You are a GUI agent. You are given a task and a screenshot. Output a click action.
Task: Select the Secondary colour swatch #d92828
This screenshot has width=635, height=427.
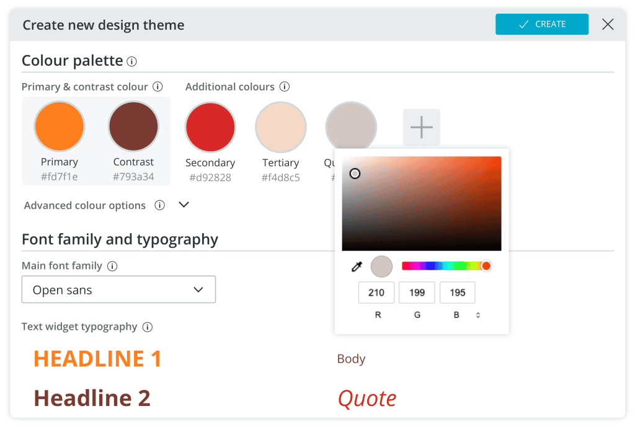[x=210, y=126]
